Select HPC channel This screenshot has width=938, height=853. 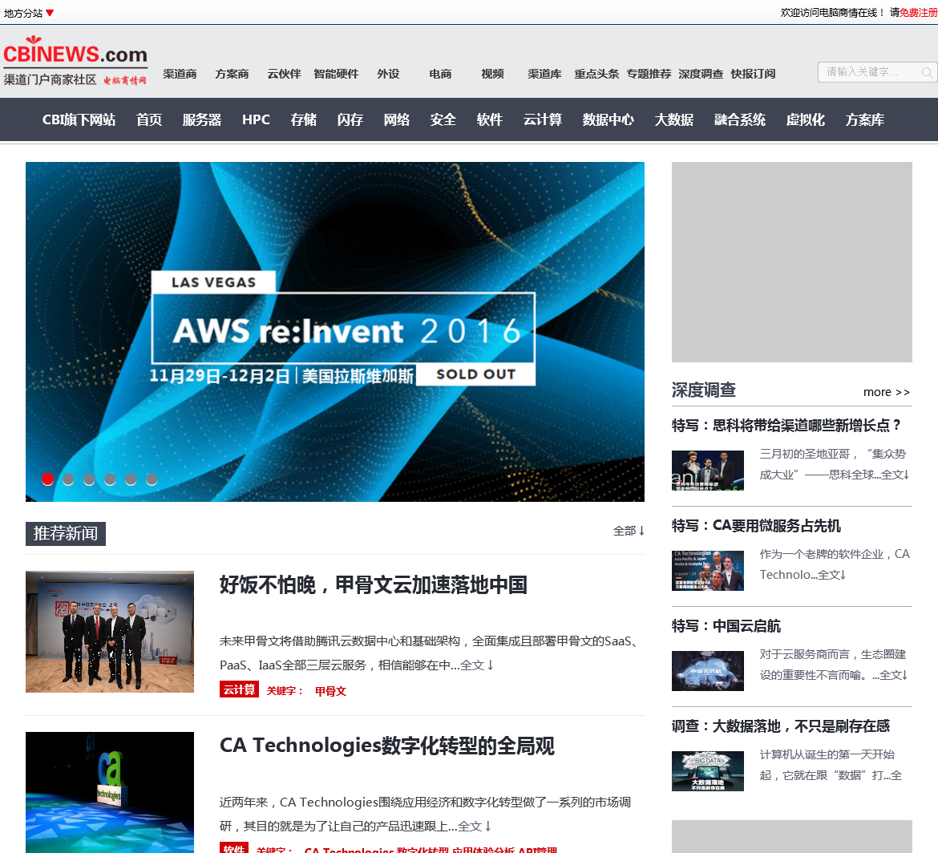pos(256,119)
